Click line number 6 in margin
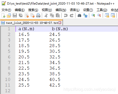This screenshot has height=94, width=118. [x=9, y=57]
